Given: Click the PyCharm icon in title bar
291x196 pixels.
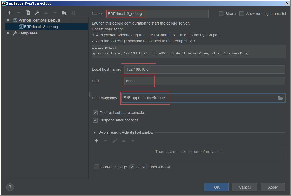Looking at the screenshot, I should [x=3, y=3].
